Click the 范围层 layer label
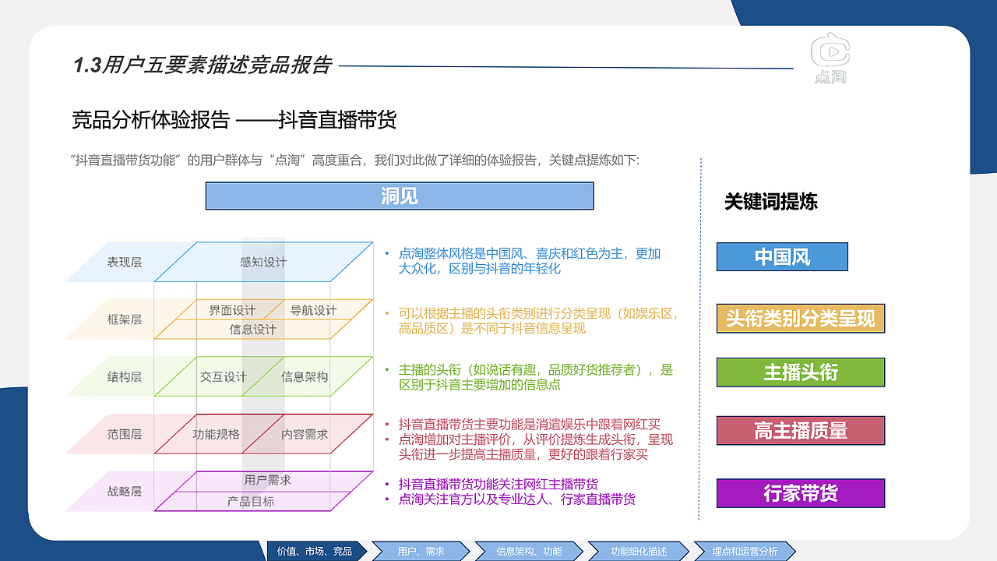 pos(125,434)
